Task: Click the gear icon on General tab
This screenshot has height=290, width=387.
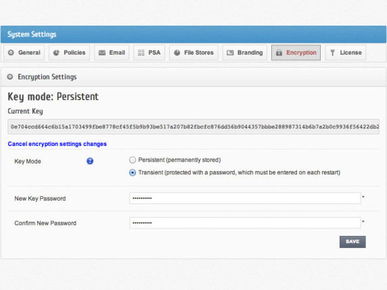Action: pyautogui.click(x=11, y=53)
